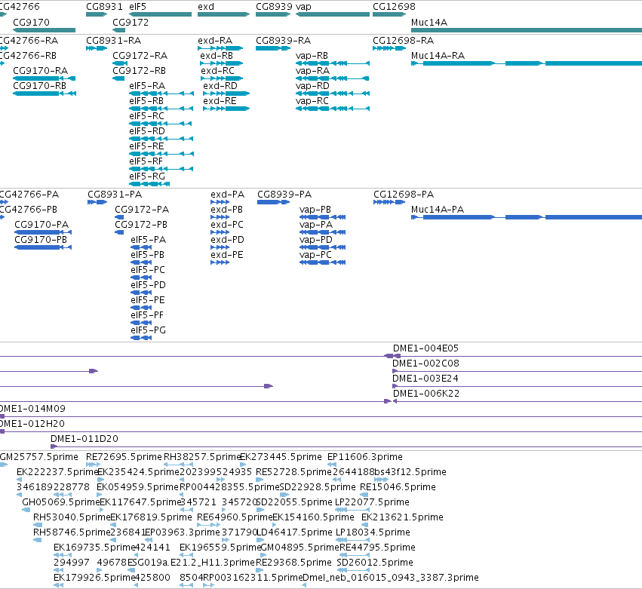This screenshot has height=589, width=642.
Task: Select the exd gene feature
Action: click(223, 14)
